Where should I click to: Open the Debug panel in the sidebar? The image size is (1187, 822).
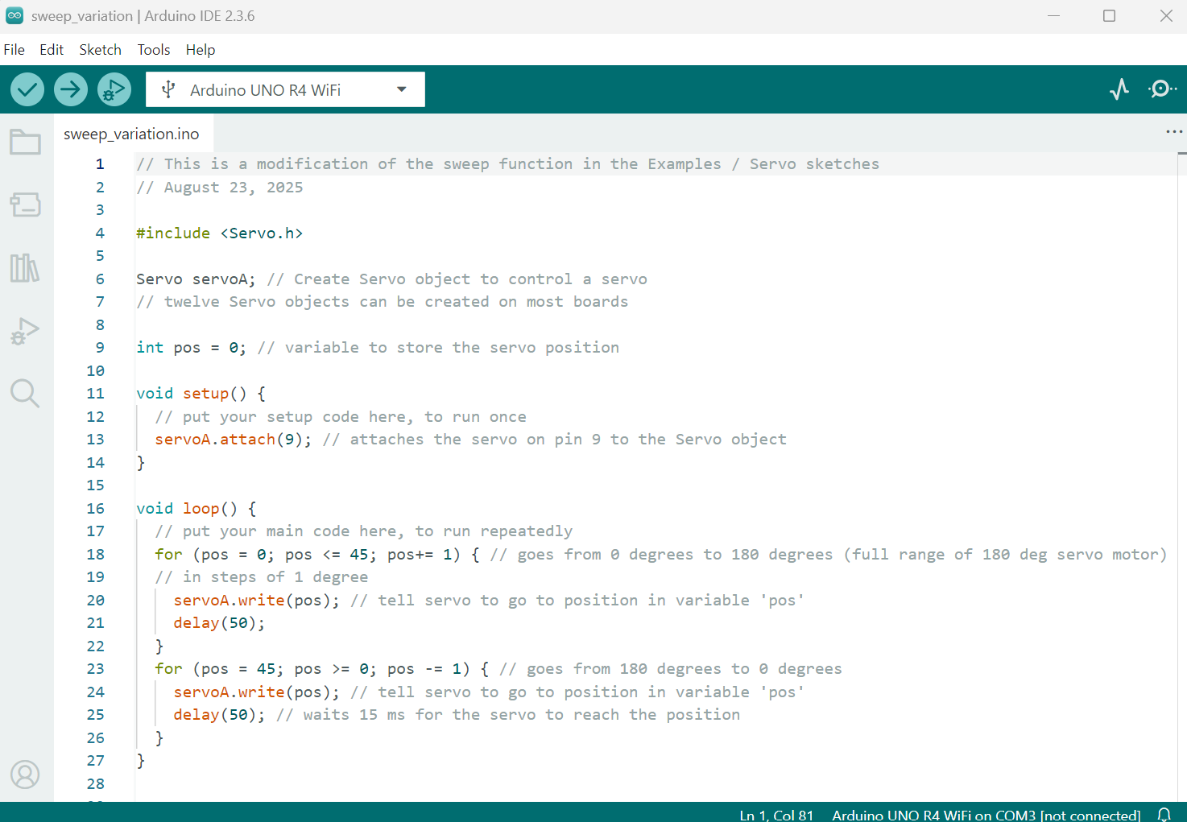point(25,331)
